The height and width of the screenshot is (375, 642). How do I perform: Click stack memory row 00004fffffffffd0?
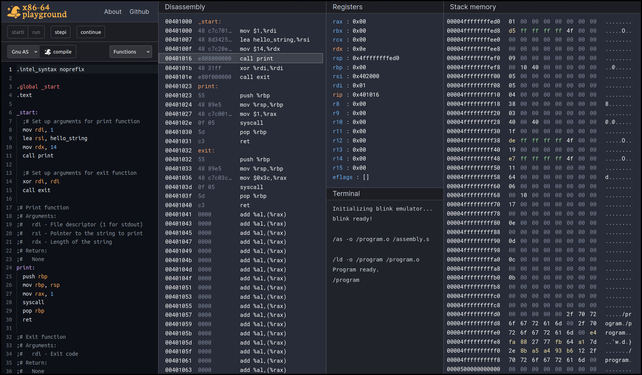(539, 314)
